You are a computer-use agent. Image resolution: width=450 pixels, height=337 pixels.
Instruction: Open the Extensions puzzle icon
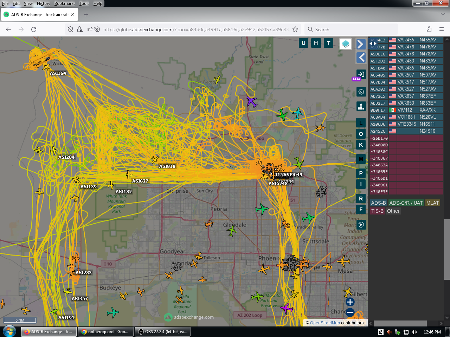pyautogui.click(x=429, y=29)
